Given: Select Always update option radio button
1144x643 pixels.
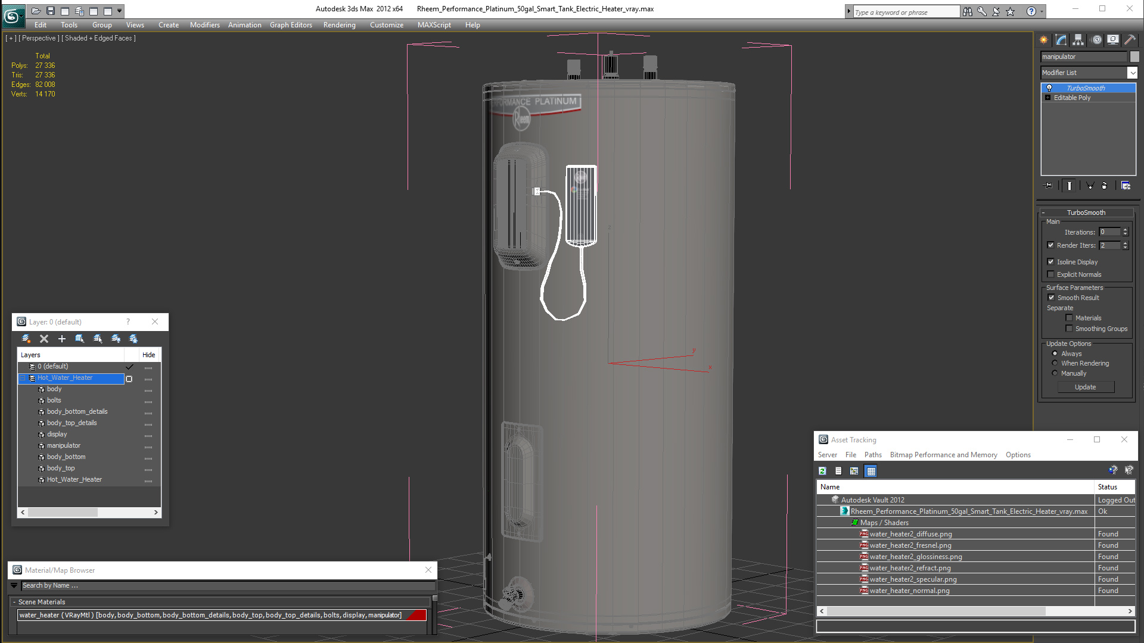Looking at the screenshot, I should [x=1055, y=353].
